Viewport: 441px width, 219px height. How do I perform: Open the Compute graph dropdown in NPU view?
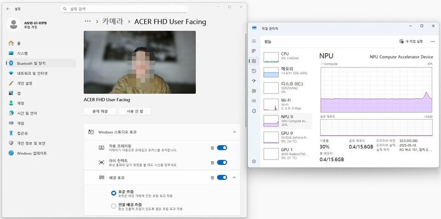pos(322,64)
